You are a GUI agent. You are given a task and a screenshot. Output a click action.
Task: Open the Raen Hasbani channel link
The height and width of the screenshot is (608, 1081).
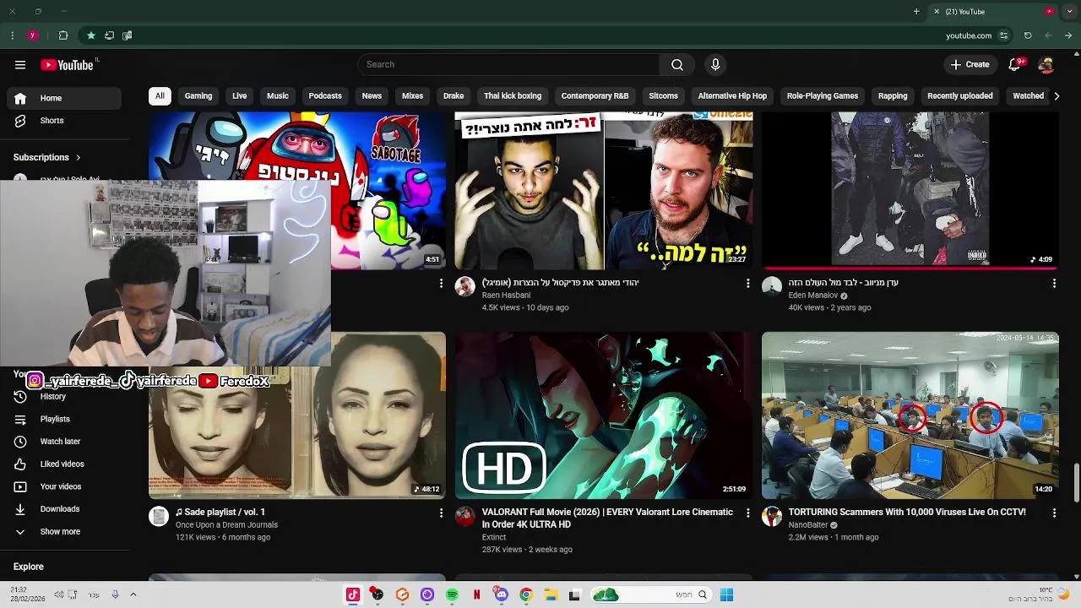click(506, 296)
